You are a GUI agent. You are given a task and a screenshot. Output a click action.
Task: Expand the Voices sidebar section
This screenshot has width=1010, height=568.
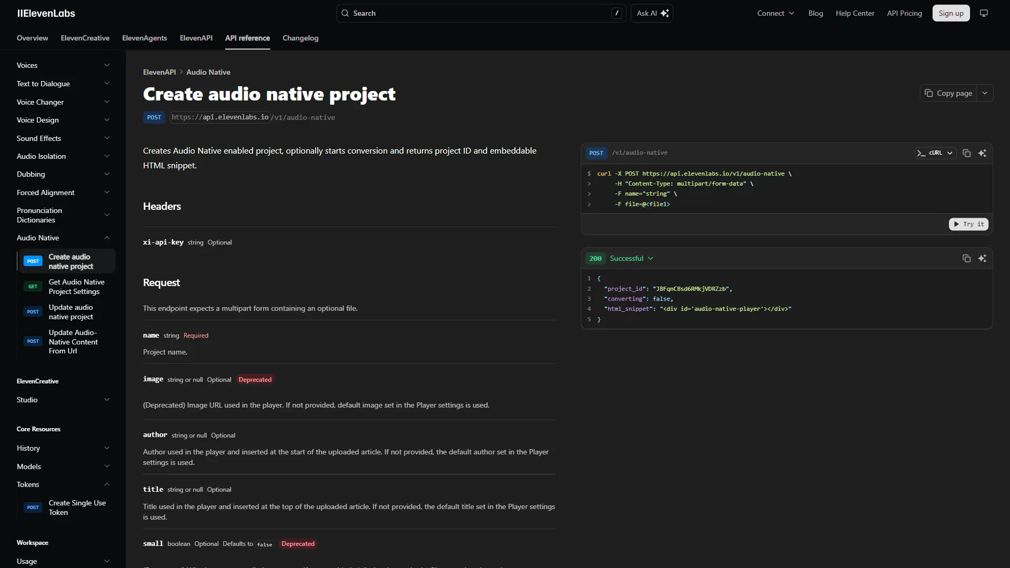(63, 65)
